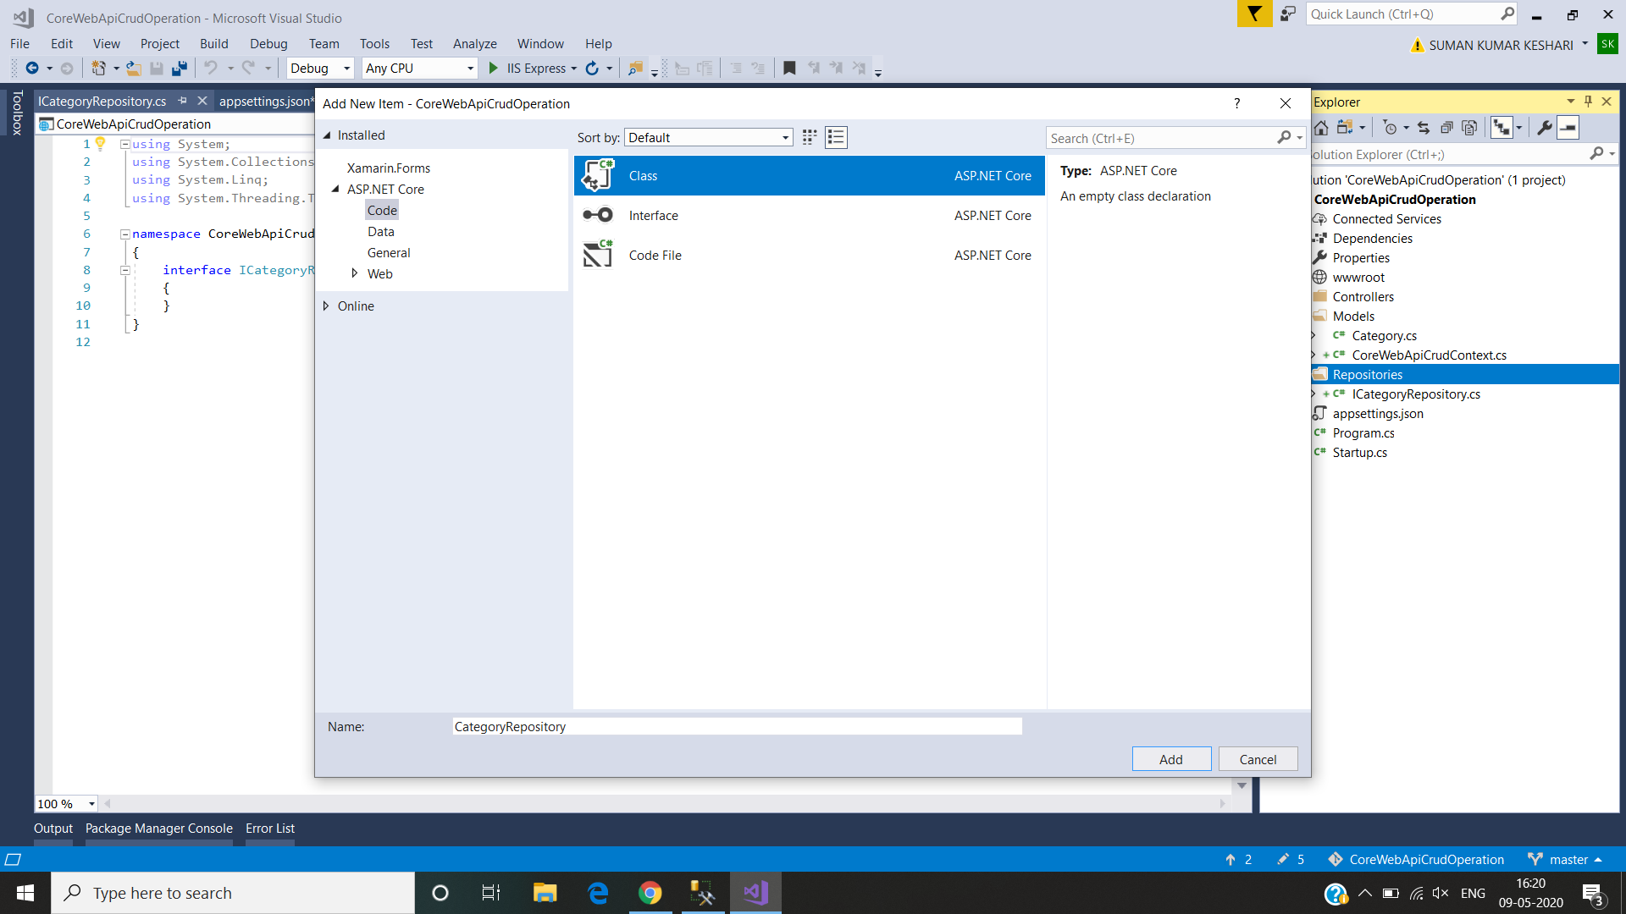Click the notifications filter flag icon
Image resolution: width=1626 pixels, height=914 pixels.
(x=1254, y=14)
